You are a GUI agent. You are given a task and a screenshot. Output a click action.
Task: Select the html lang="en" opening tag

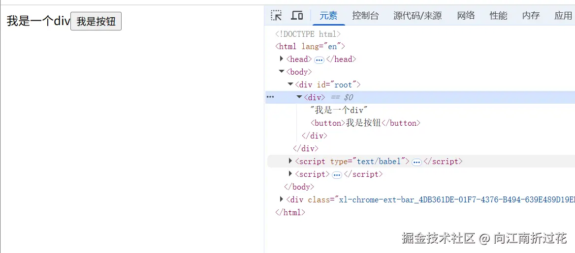[x=310, y=47]
